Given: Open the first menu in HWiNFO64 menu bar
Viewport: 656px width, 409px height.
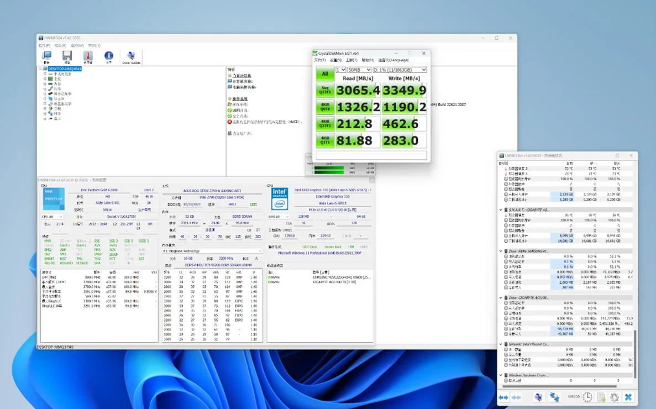Looking at the screenshot, I should [44, 46].
